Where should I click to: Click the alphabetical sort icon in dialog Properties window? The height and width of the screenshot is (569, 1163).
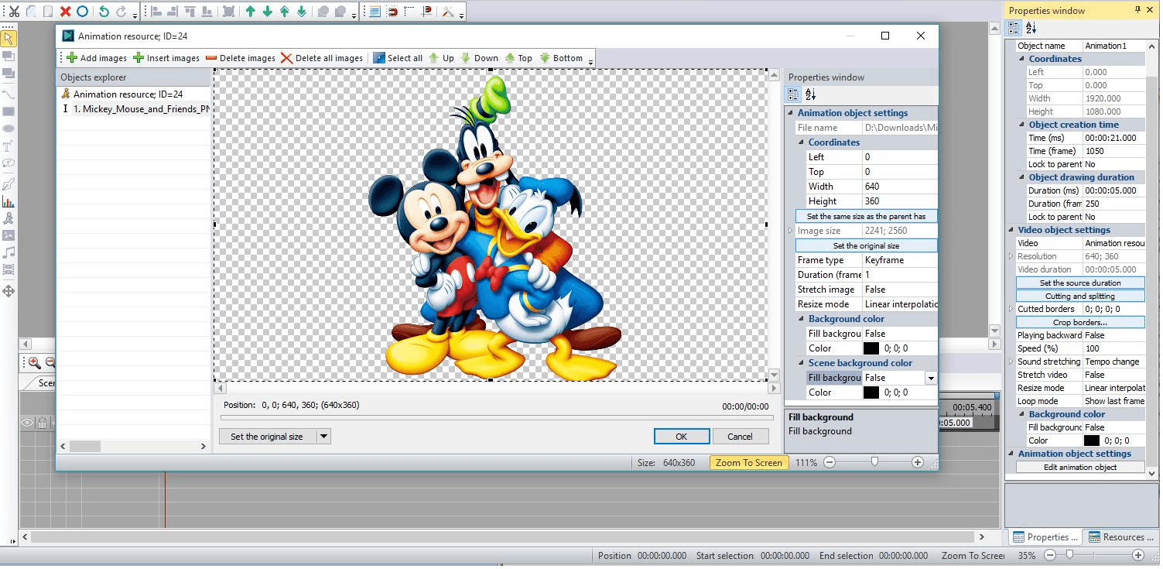810,94
